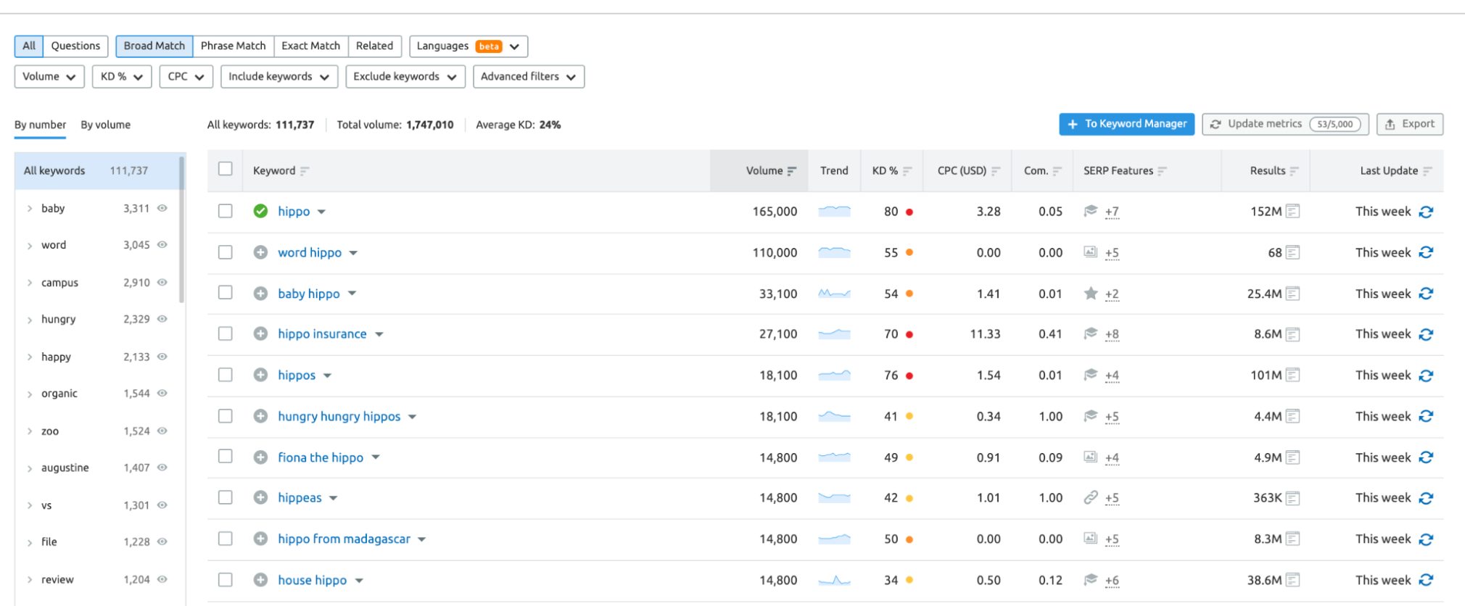Toggle eye icon for zoo group
Viewport: 1465px width, 606px height.
click(x=162, y=431)
